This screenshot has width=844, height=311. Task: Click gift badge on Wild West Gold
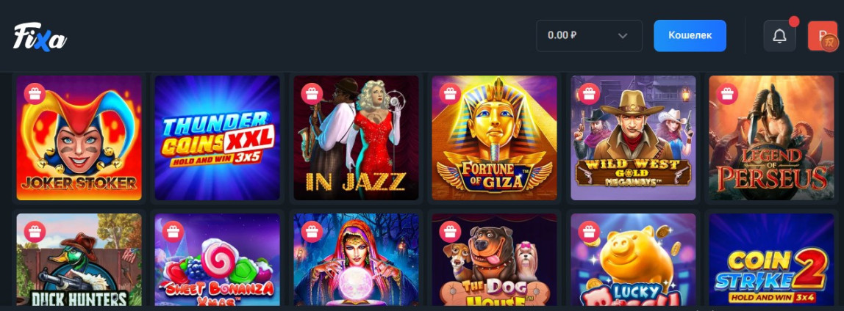589,94
